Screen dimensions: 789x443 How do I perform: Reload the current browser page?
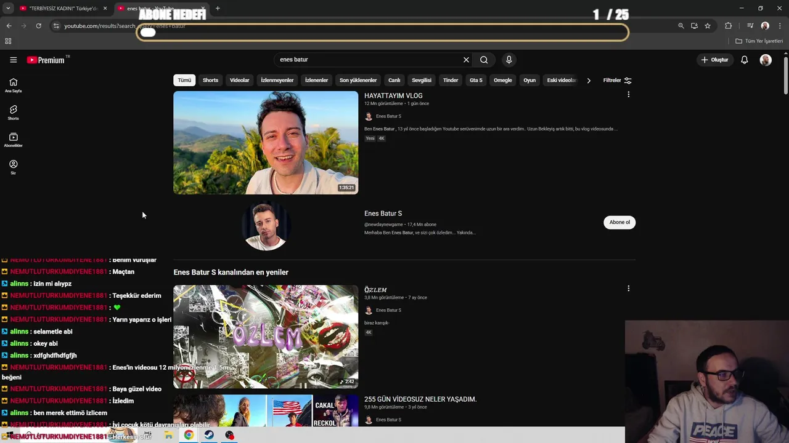coord(38,26)
